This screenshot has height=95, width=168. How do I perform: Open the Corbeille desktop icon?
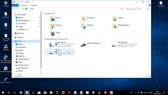[x=6, y=4]
